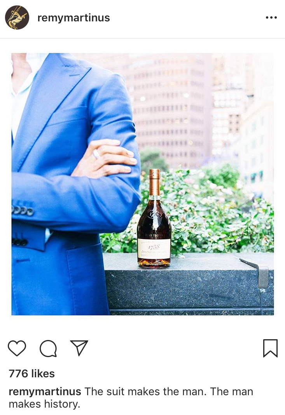The height and width of the screenshot is (415, 285).
Task: Click the copper cap of the bottle
Action: [x=154, y=182]
